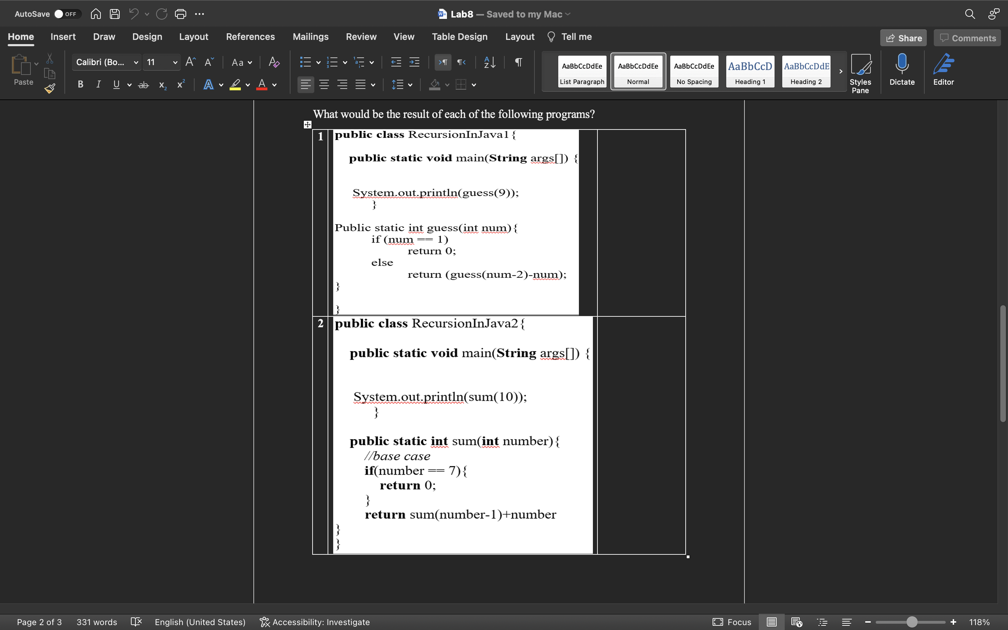This screenshot has height=630, width=1008.
Task: Start Dictate microphone tool
Action: (902, 71)
